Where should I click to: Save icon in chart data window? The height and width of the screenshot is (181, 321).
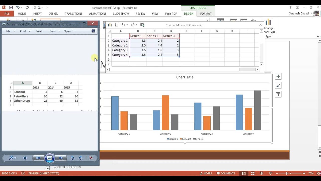(x=117, y=25)
